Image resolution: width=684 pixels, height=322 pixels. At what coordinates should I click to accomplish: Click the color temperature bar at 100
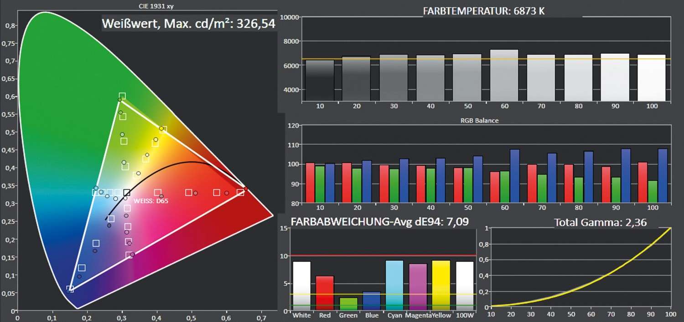pyautogui.click(x=652, y=78)
